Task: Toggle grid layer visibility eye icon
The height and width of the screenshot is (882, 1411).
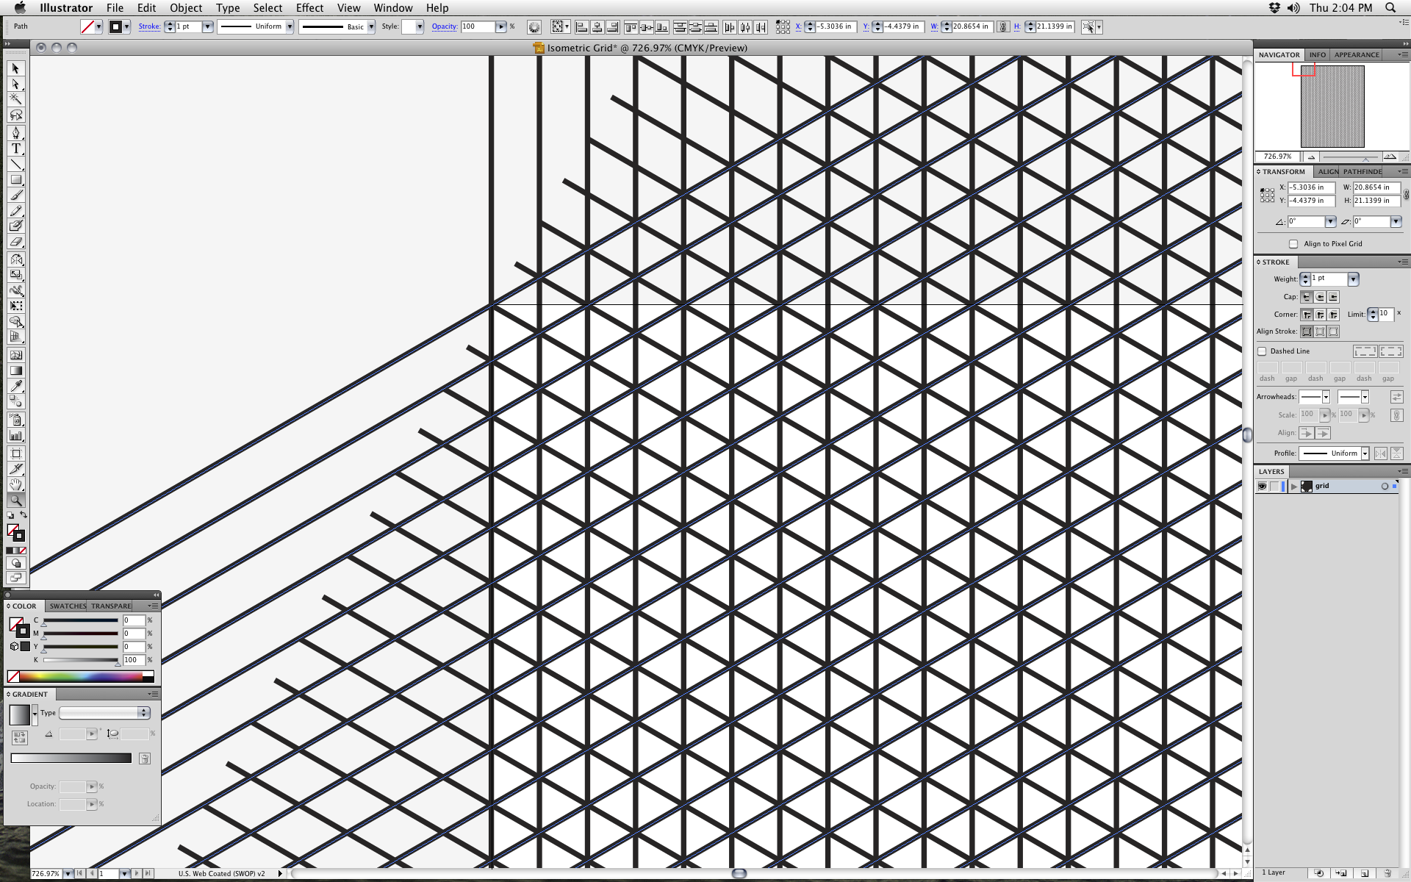Action: pos(1264,486)
